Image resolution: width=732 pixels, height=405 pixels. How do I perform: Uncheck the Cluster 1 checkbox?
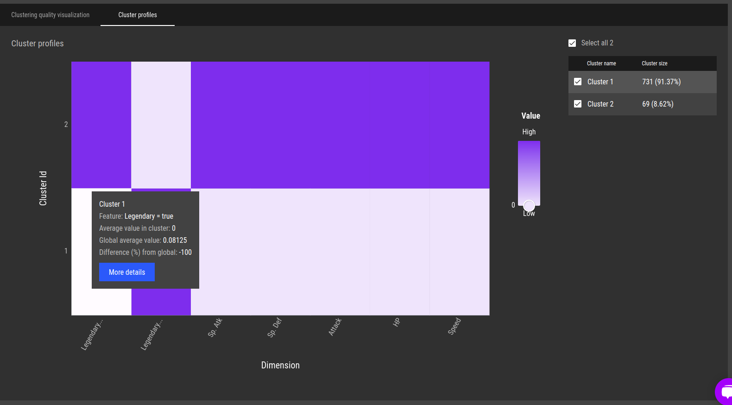point(578,82)
